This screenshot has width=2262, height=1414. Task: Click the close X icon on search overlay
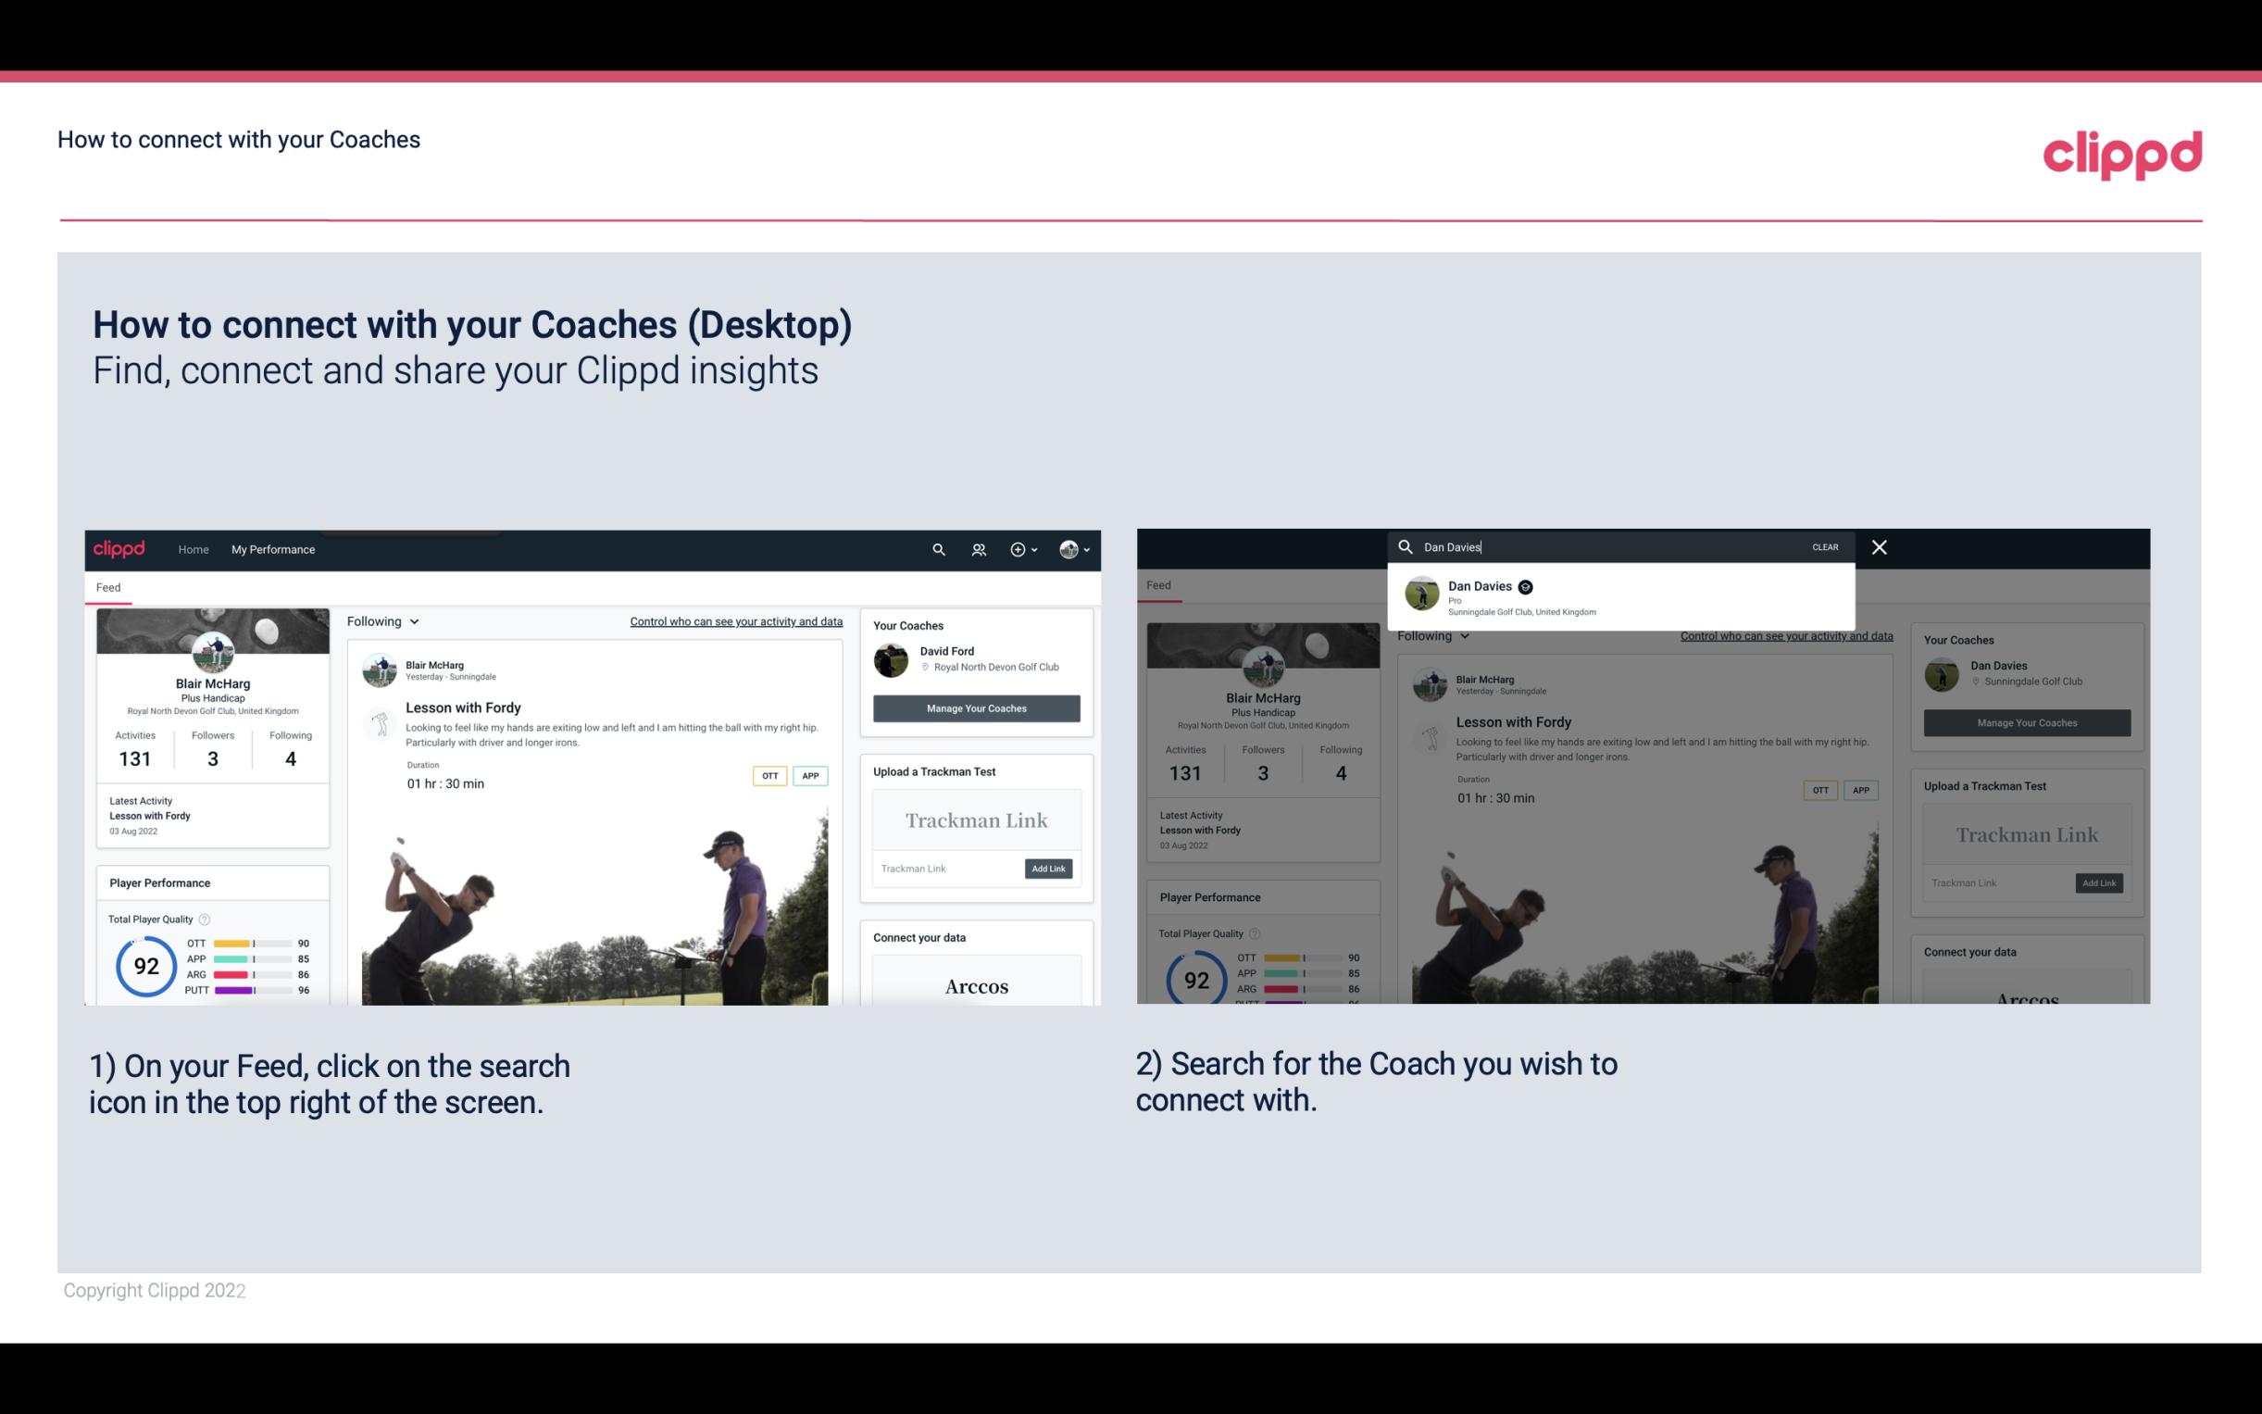1878,545
